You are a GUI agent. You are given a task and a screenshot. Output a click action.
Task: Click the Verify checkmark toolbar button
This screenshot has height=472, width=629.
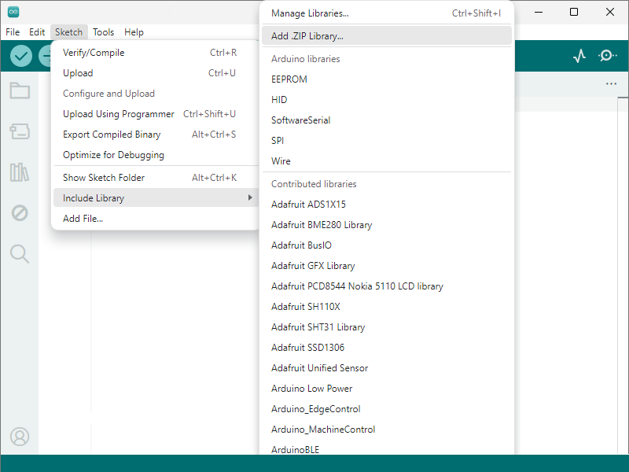(x=21, y=56)
